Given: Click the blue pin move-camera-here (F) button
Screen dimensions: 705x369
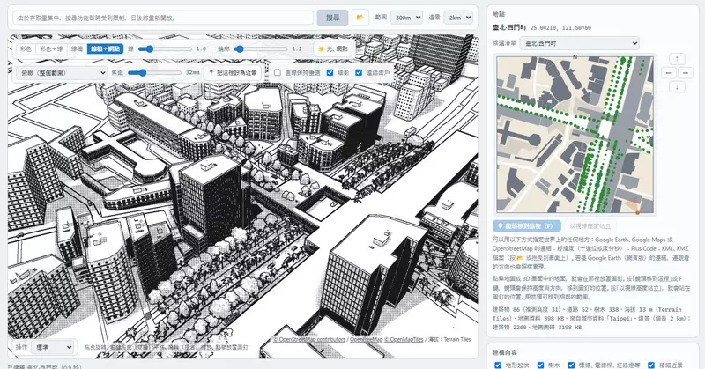Looking at the screenshot, I should (x=527, y=226).
